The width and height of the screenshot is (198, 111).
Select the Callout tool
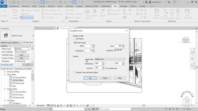[x=102, y=13]
